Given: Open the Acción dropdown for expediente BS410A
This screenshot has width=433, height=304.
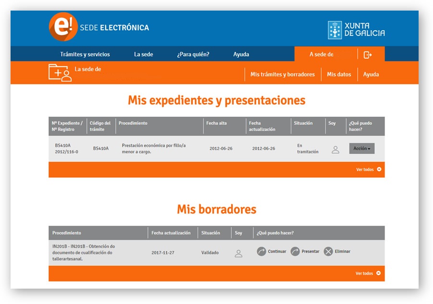Looking at the screenshot, I should (361, 148).
